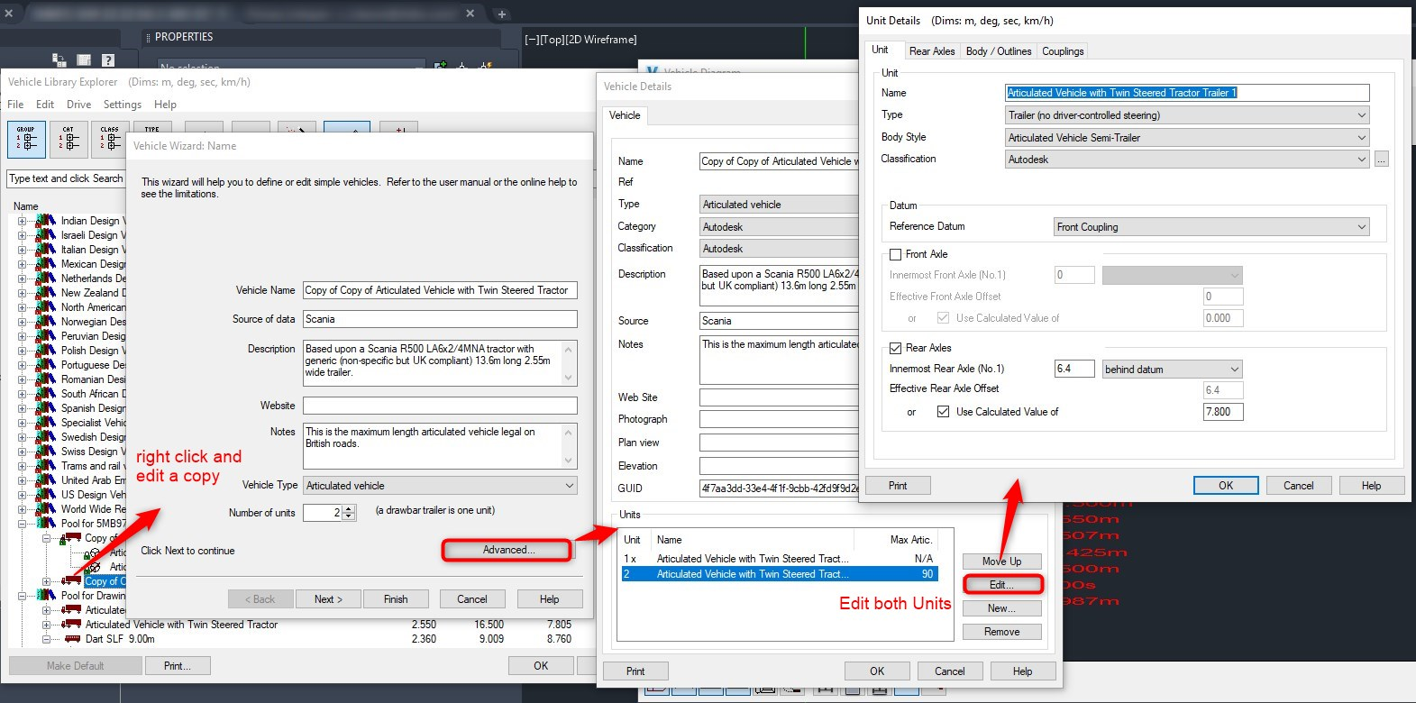
Task: Click the list view icon beside the help icon
Action: pyautogui.click(x=84, y=60)
